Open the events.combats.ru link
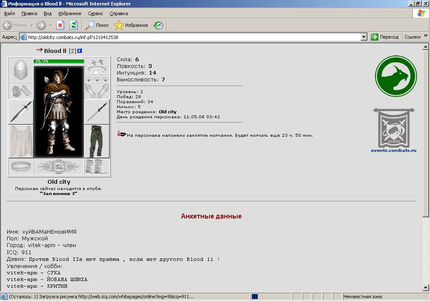Image resolution: width=430 pixels, height=302 pixels. [393, 150]
